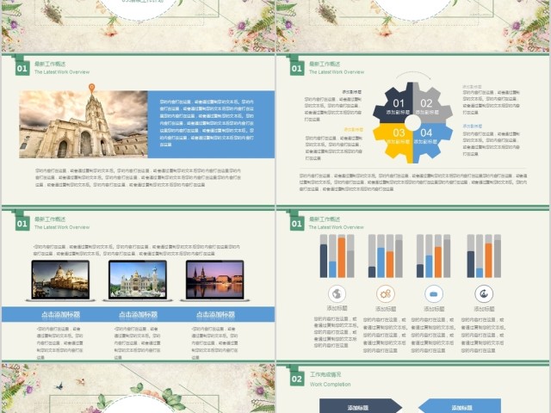
Task: Click the blue 添加标题 arrow shape
Action: [460, 406]
